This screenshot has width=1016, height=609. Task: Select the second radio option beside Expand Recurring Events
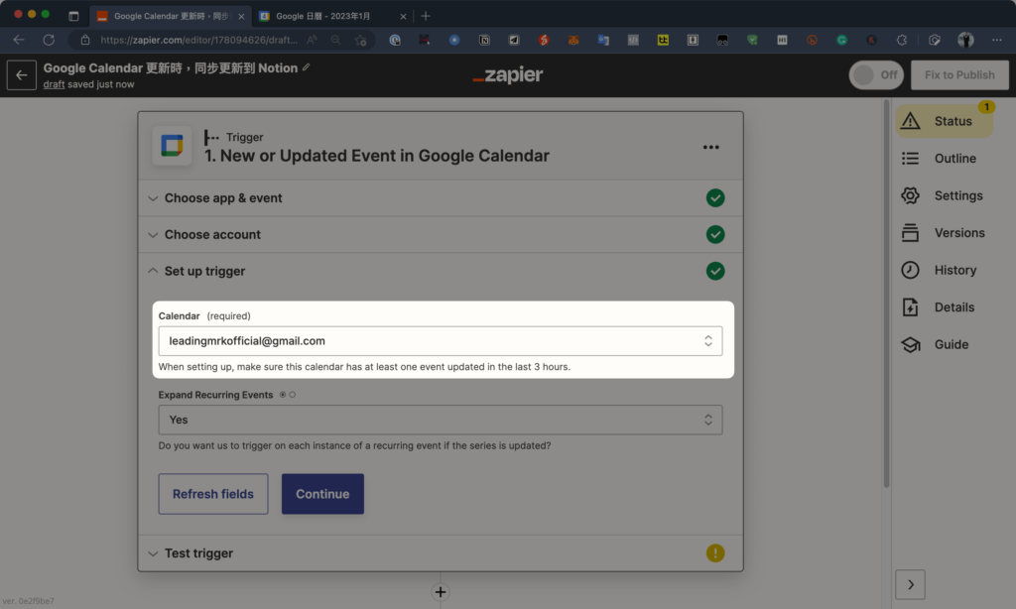pyautogui.click(x=293, y=395)
